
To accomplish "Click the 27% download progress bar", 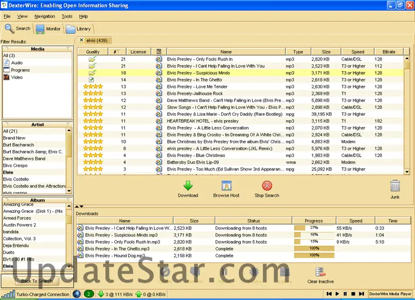I will pyautogui.click(x=314, y=228).
